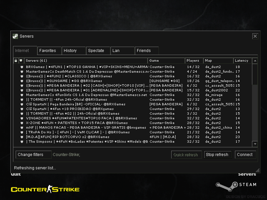Select 4FUN | [M.D.A] game cell

(x=163, y=137)
